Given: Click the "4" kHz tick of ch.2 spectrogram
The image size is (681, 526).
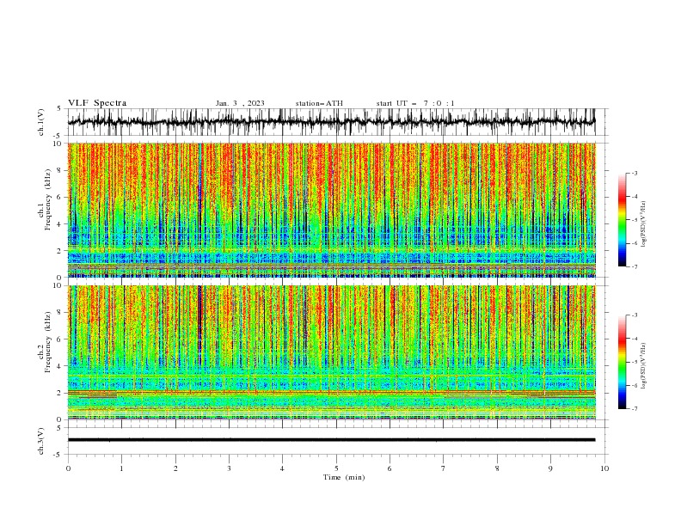Looking at the screenshot, I should (60, 366).
